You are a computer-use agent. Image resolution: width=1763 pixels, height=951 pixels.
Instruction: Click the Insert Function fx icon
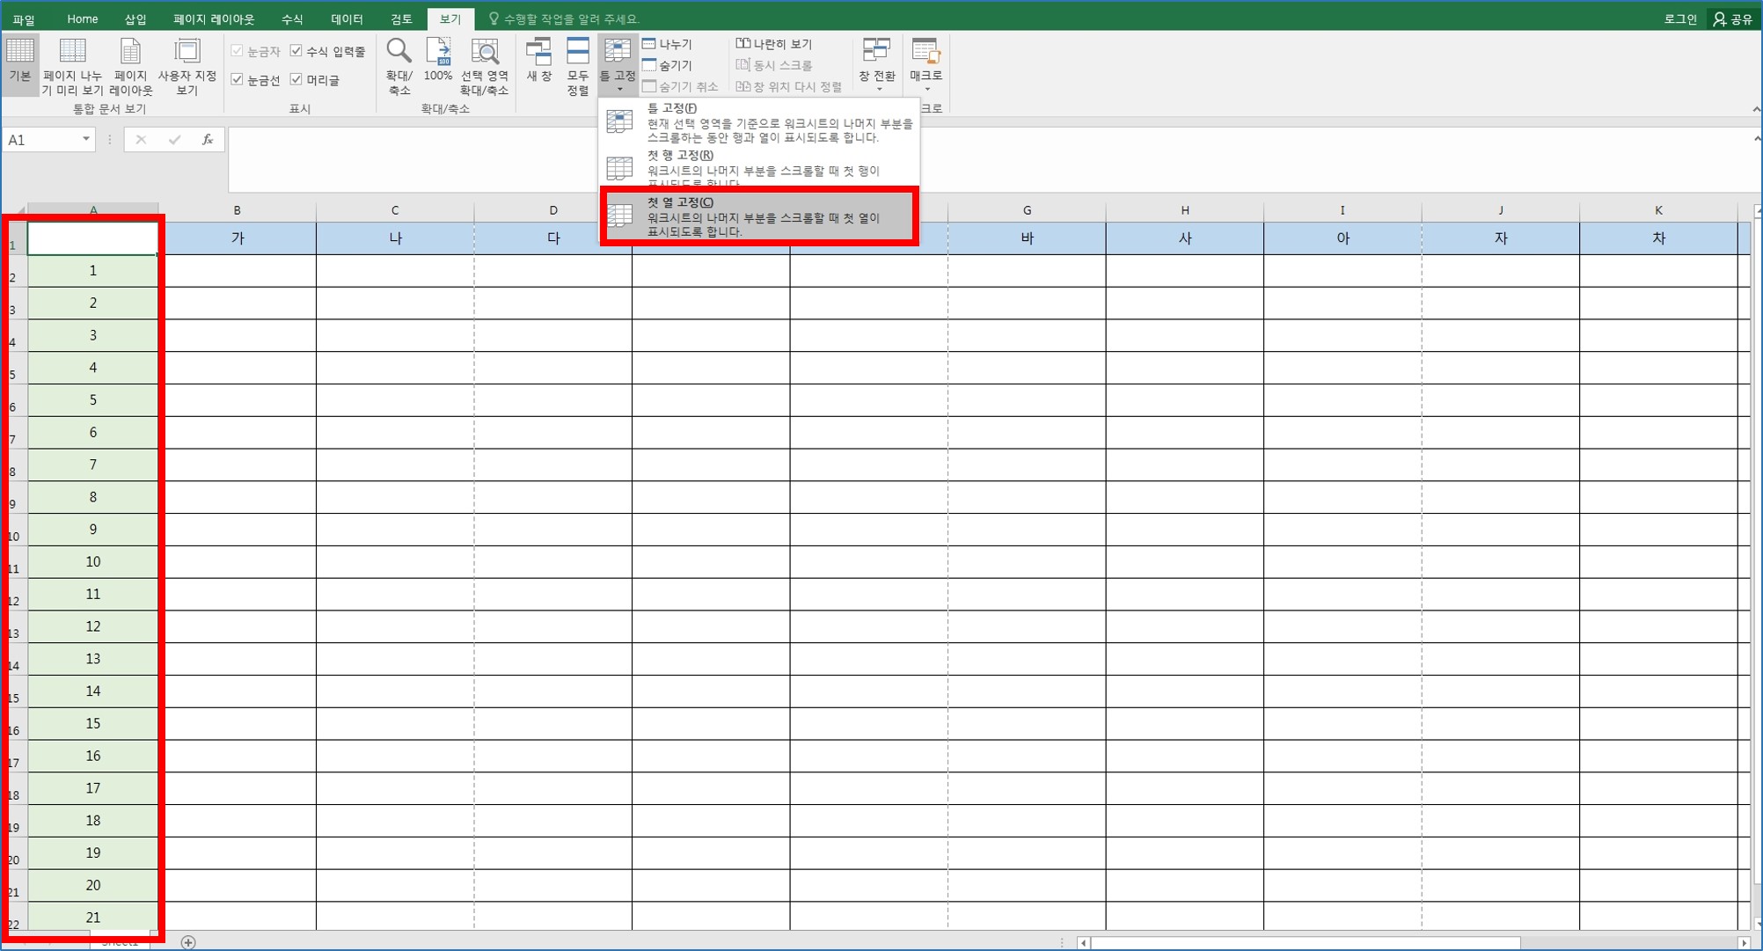208,139
